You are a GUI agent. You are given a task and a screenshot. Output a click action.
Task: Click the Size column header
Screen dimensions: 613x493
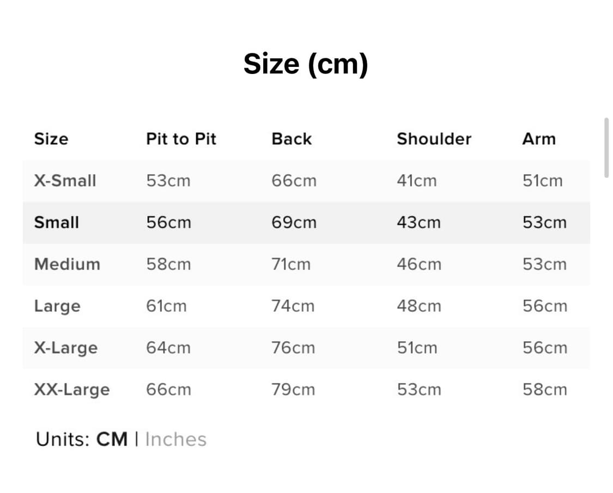point(51,139)
